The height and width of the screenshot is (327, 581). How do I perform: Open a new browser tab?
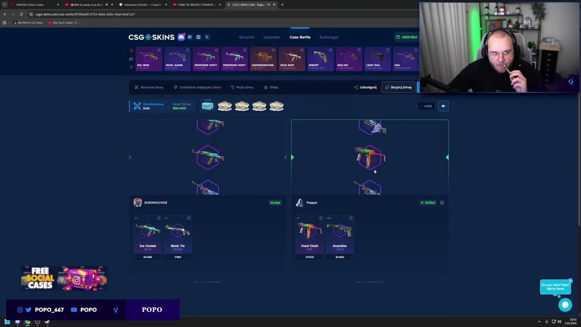point(282,5)
